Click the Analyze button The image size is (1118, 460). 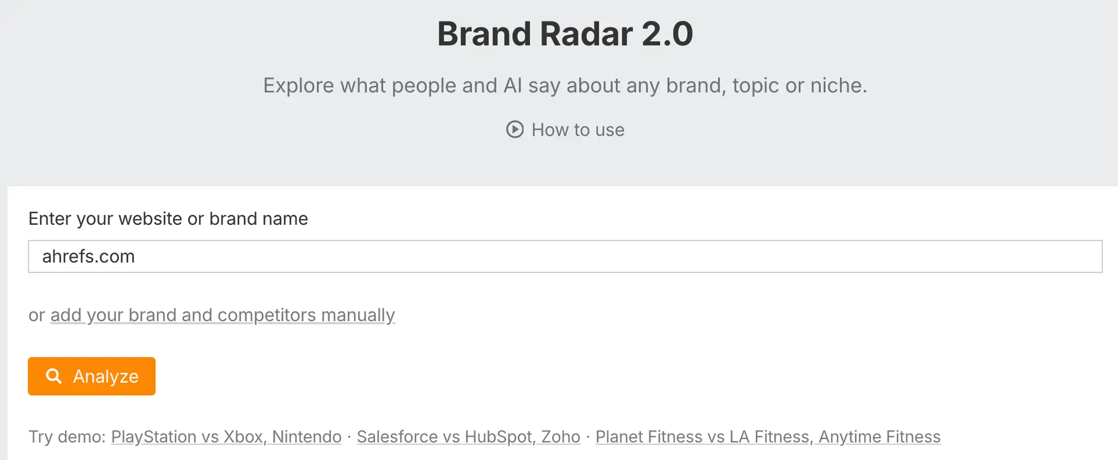coord(91,376)
